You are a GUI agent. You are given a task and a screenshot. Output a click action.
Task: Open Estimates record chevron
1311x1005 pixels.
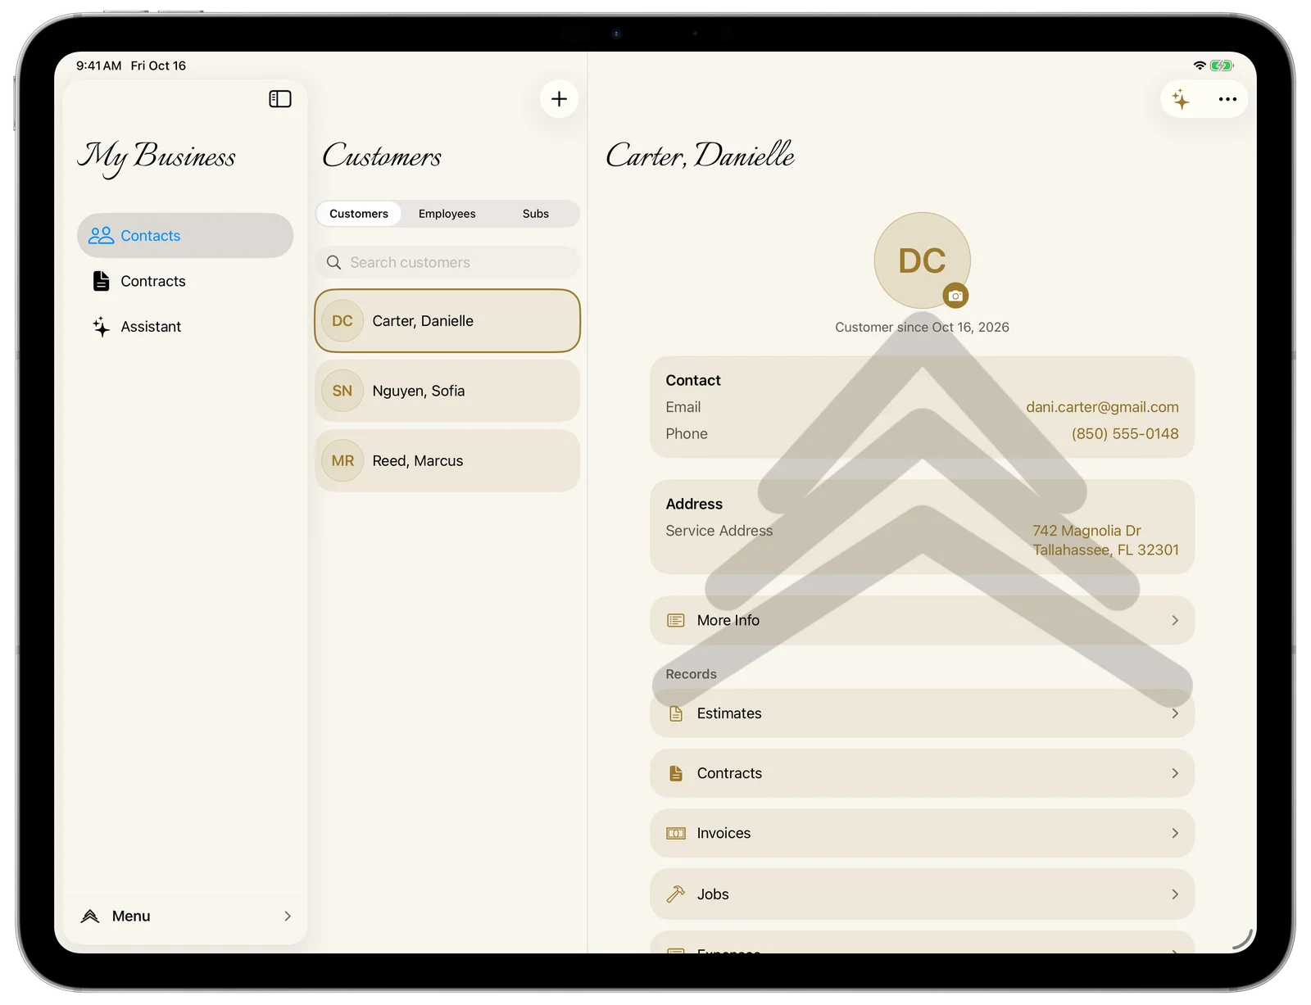(x=1175, y=714)
